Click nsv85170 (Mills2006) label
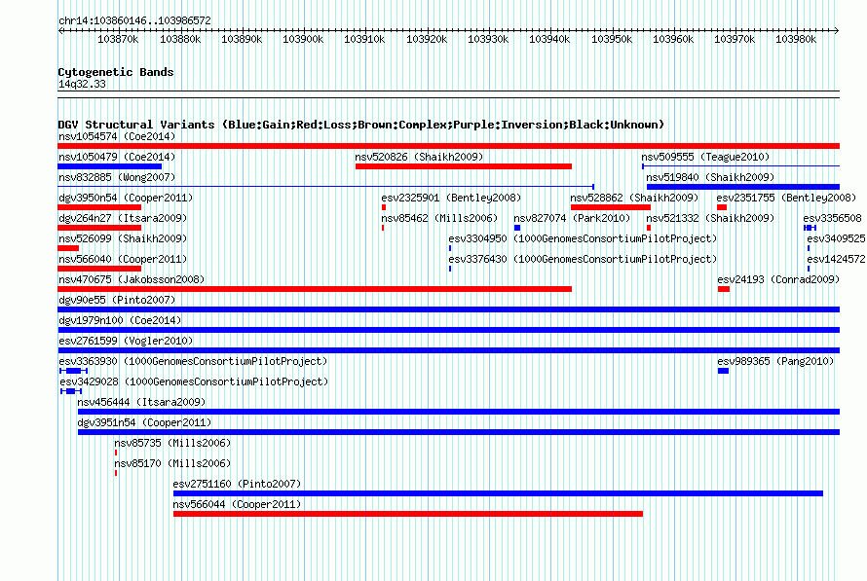 tap(172, 463)
